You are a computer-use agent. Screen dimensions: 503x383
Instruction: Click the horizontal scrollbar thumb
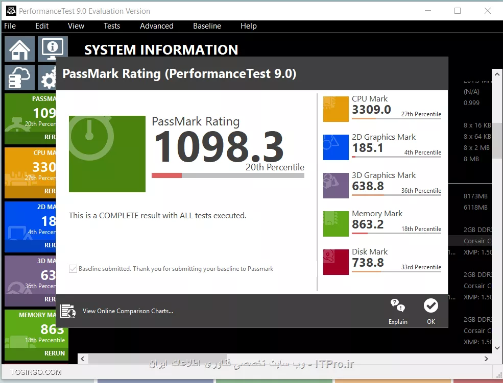click(157, 359)
